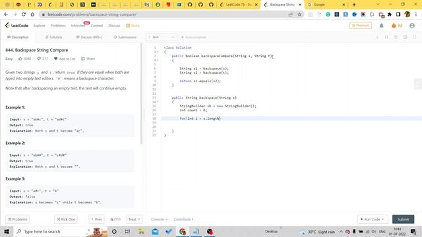The width and height of the screenshot is (422, 237).
Task: Show hidden system tray icons
Action: tap(341, 231)
